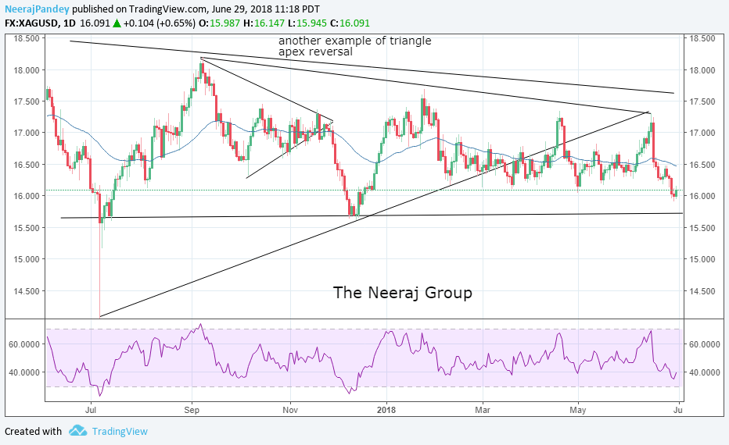Viewport: 729px width, 445px height.
Task: Select the open value O:15.987
Action: coord(221,23)
